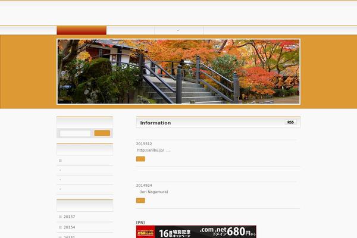The height and width of the screenshot is (238, 357).
Task: Click the orange search submit button
Action: 102,133
